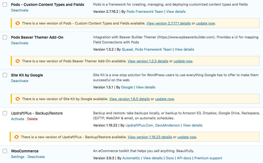Select the UpdraftPlus - Backup/Restore checkbox
Image resolution: width=263 pixels, height=163 pixels.
point(5,113)
